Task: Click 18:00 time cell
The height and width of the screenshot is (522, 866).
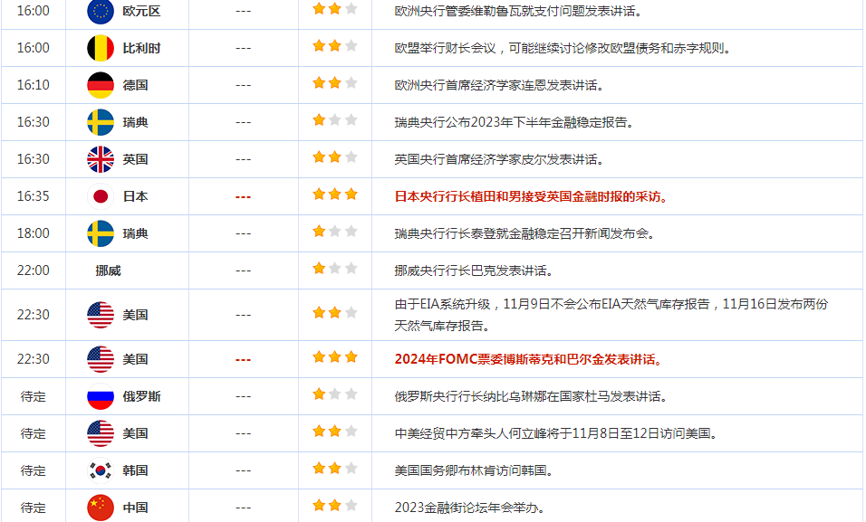Action: click(x=34, y=233)
